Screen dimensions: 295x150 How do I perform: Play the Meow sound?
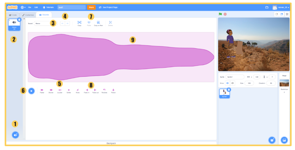31,91
